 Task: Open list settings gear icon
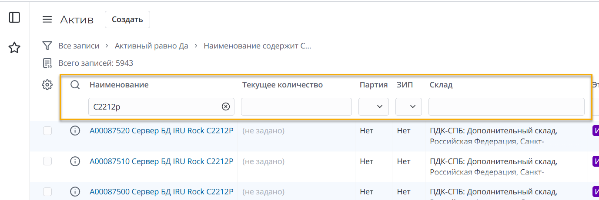click(47, 85)
